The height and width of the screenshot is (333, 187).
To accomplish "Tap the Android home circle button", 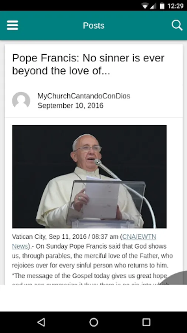I will click(93, 322).
